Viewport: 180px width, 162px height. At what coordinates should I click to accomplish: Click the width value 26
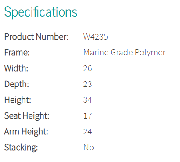pos(87,68)
